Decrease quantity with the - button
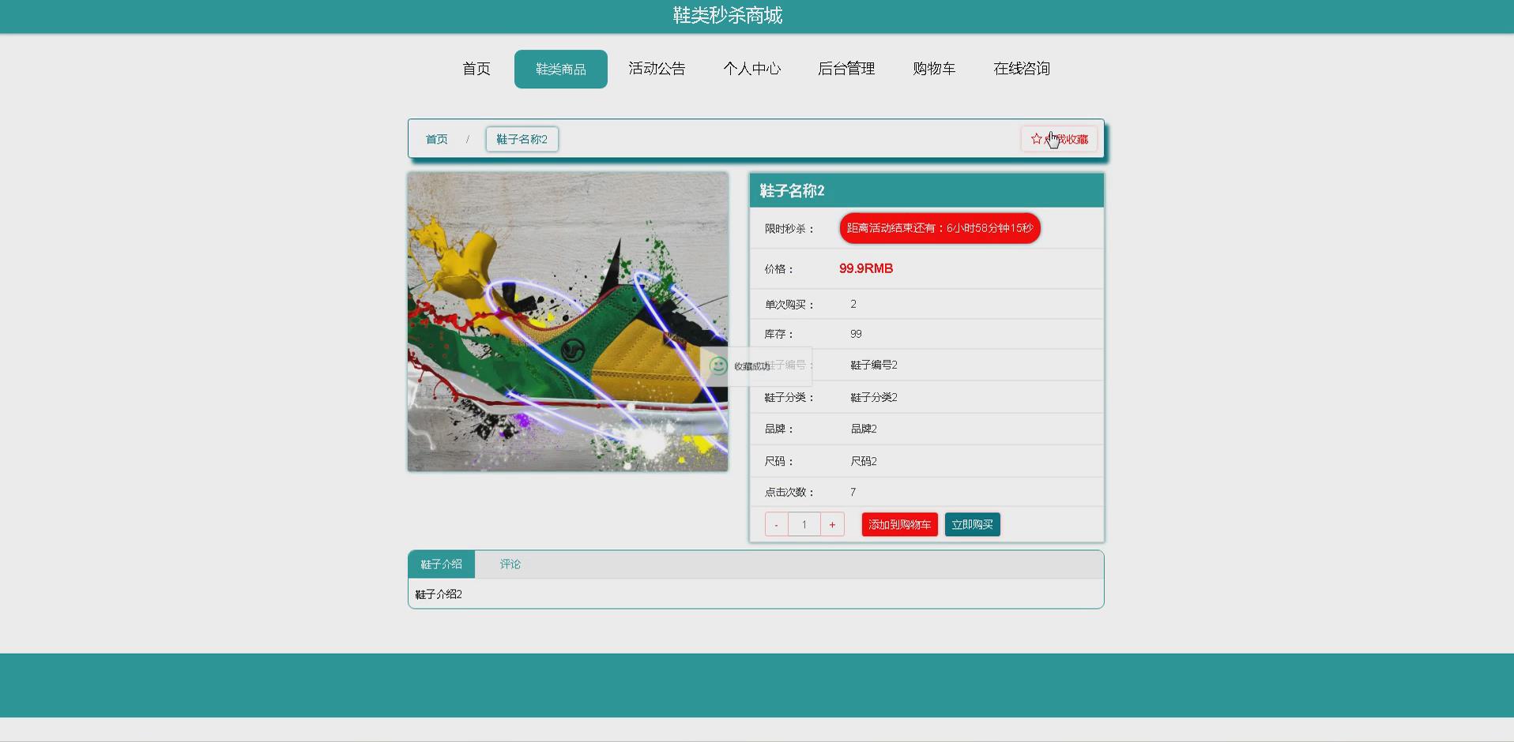1514x742 pixels. 776,523
